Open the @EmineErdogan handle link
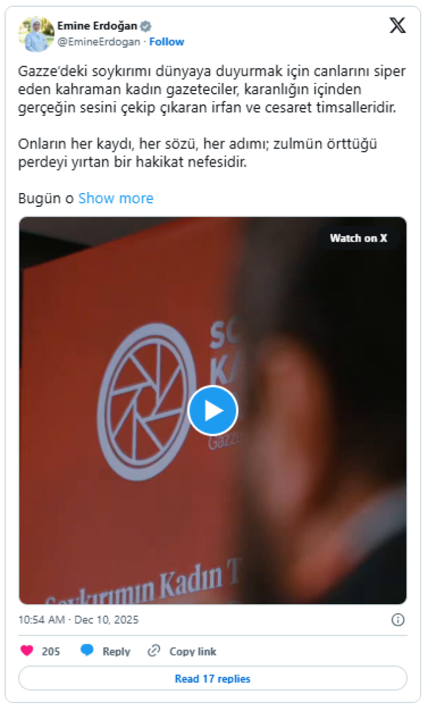 click(x=99, y=42)
